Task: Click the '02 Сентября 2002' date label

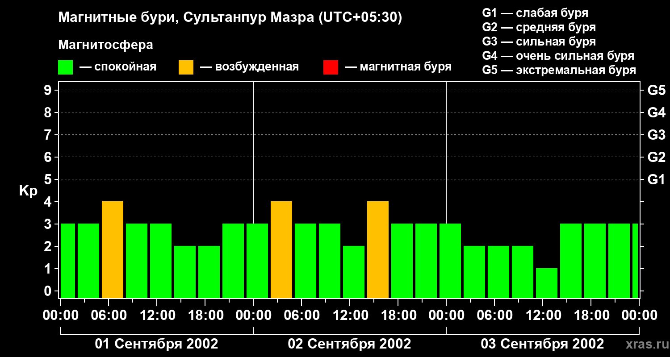Action: pos(349,344)
